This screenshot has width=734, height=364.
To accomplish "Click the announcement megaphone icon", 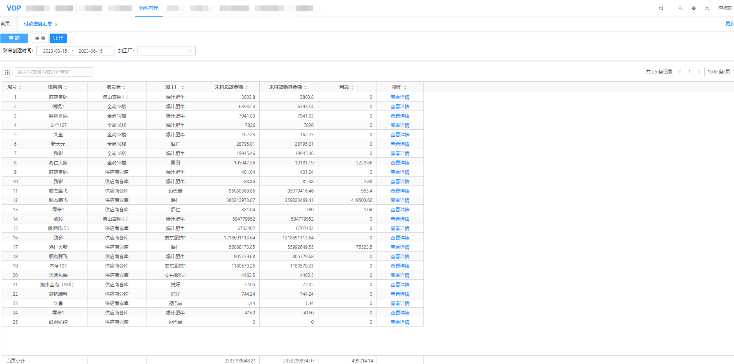I will pos(661,8).
